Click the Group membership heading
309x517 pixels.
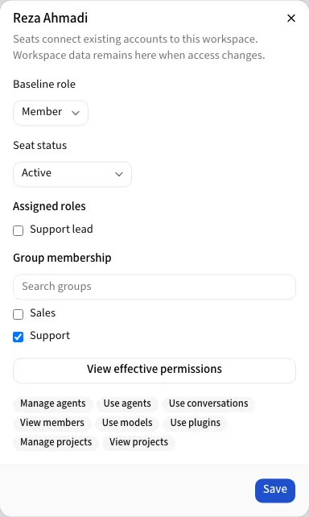coord(62,258)
